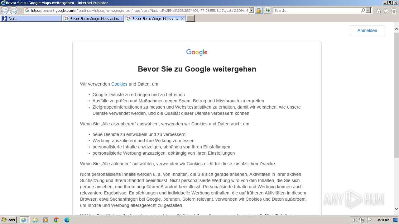Open Internet Explorer from taskbar
The height and width of the screenshot is (224, 399).
[24, 220]
